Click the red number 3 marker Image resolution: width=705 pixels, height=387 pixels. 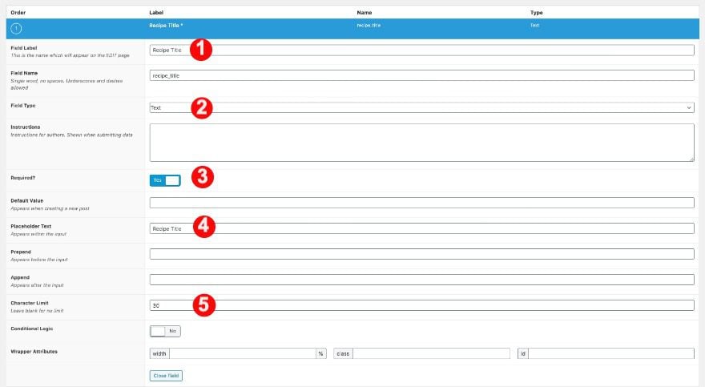point(203,177)
